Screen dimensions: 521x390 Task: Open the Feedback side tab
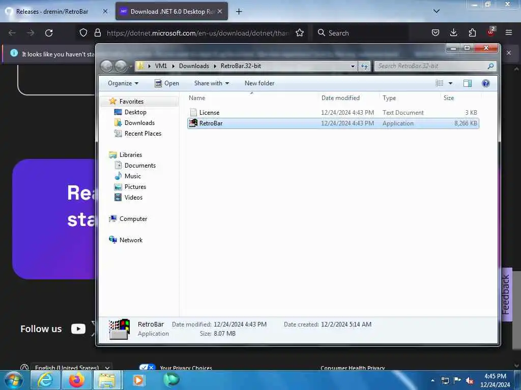(506, 295)
